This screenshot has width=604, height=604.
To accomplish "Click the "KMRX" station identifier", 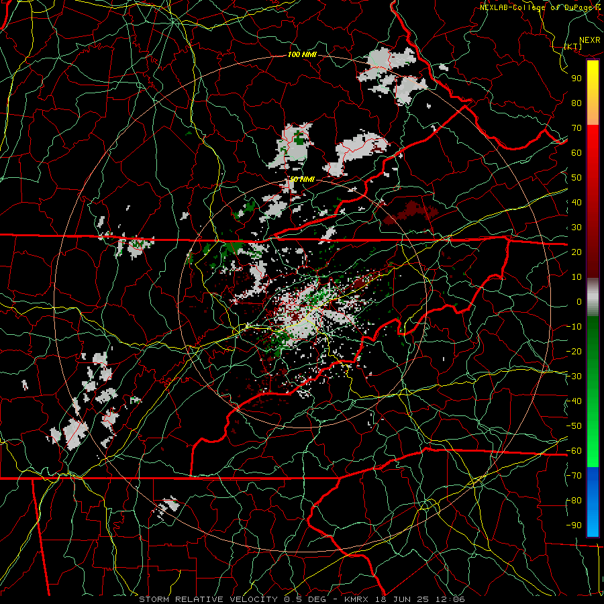I will click(x=356, y=599).
